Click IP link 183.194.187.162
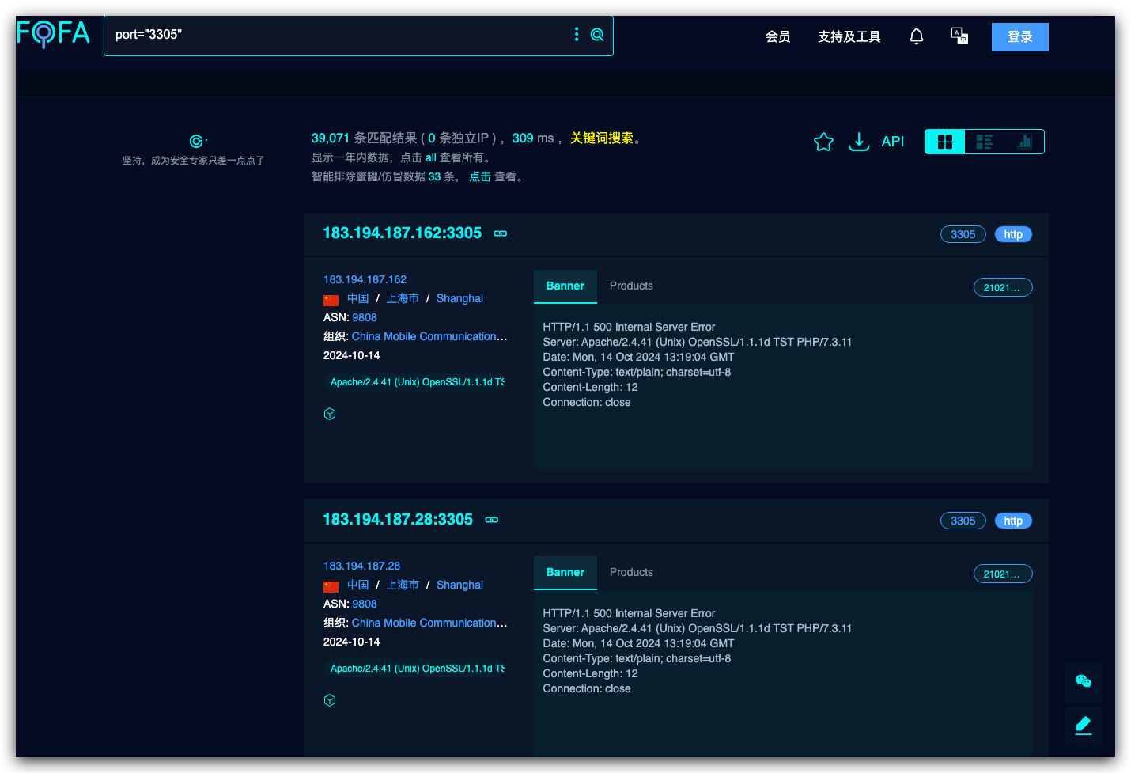Screen dimensions: 1131x773 365,279
